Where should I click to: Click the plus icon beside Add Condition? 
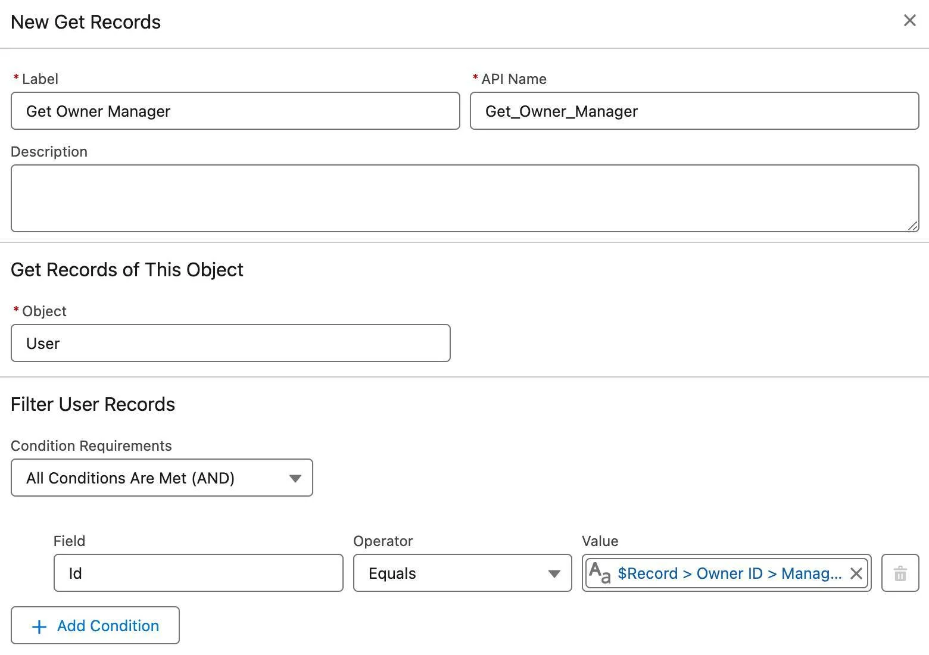(38, 626)
